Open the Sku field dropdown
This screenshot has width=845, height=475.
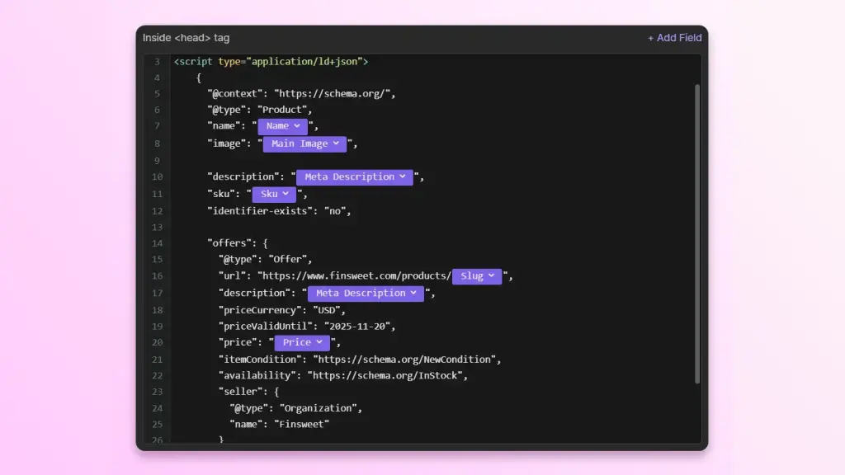tap(273, 194)
